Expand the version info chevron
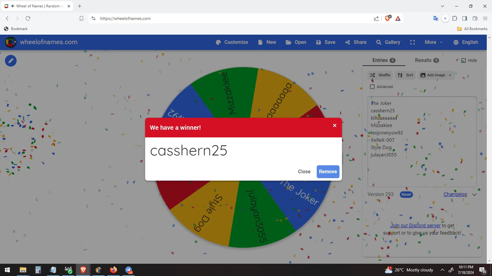 [474, 194]
